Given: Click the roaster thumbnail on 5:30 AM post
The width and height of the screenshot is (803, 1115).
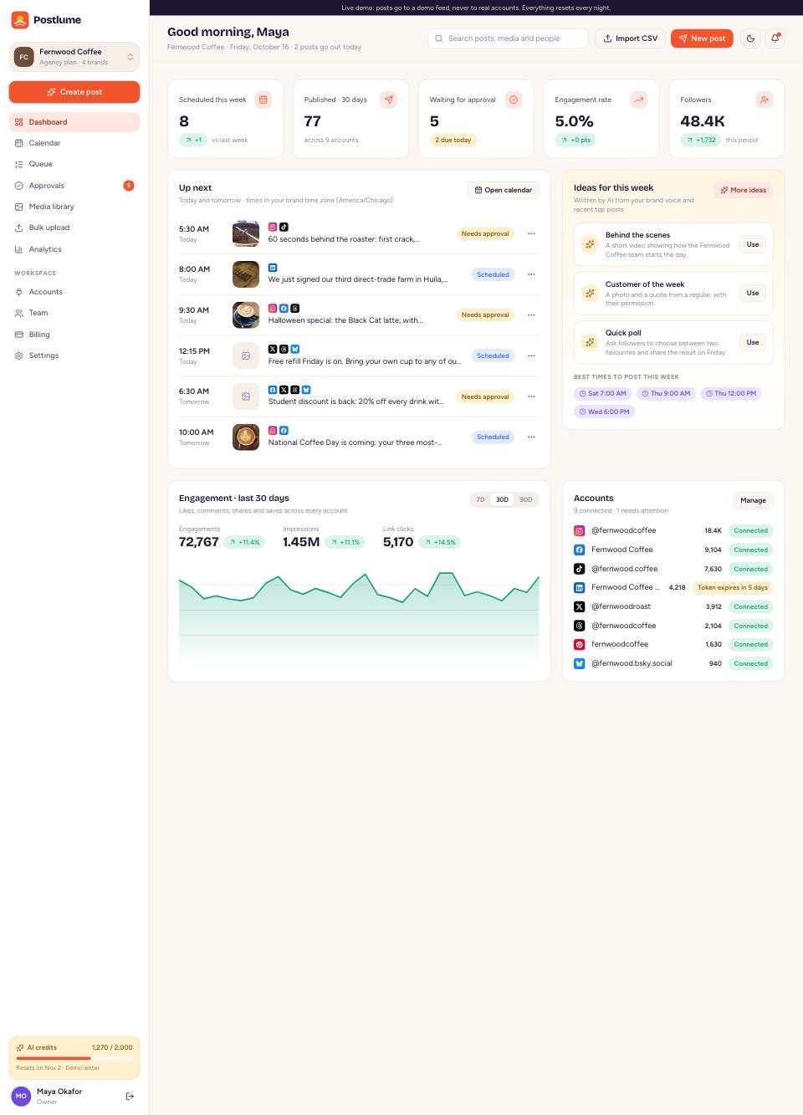Looking at the screenshot, I should coord(246,234).
